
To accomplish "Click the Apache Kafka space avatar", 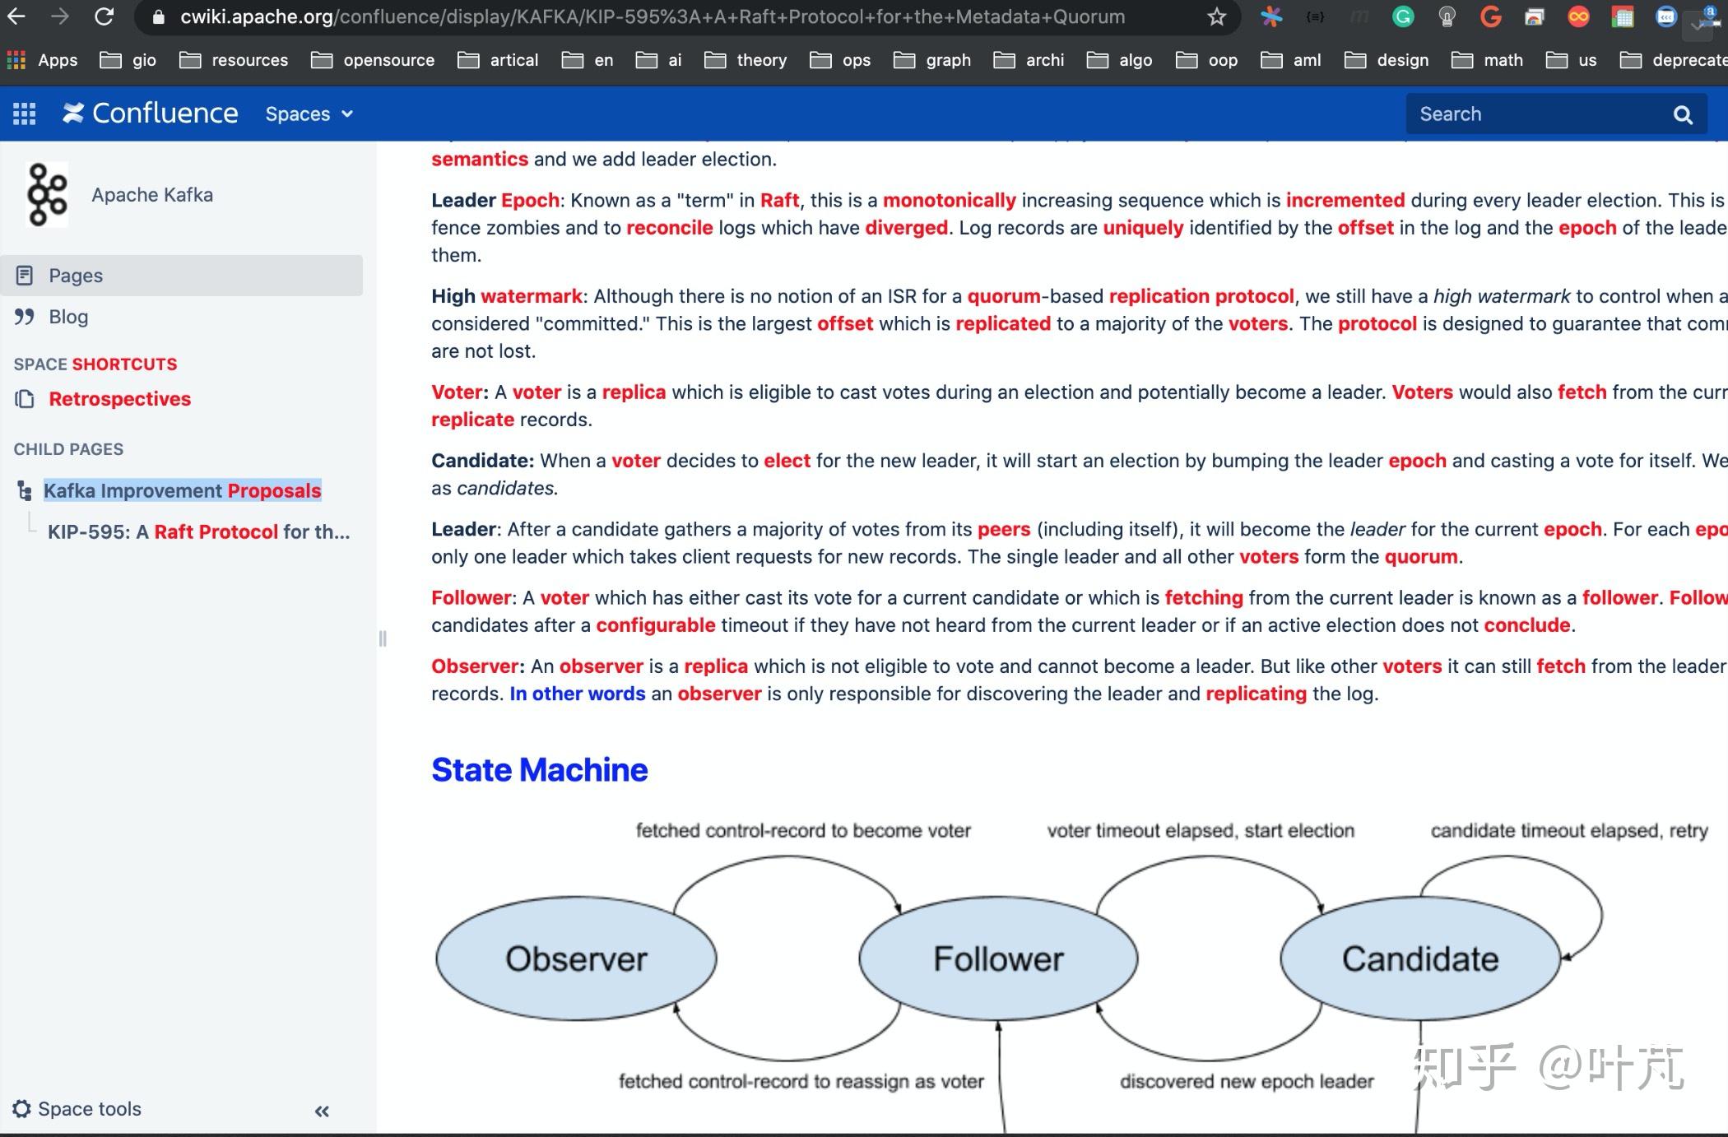I will pos(46,195).
